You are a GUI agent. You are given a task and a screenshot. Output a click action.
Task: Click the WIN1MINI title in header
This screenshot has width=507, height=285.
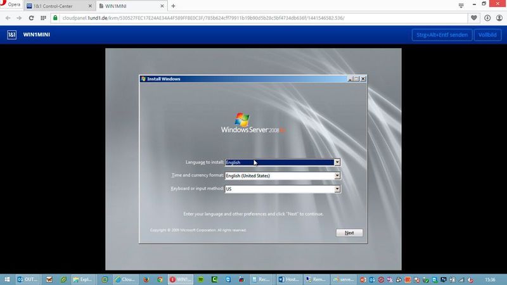coord(37,35)
